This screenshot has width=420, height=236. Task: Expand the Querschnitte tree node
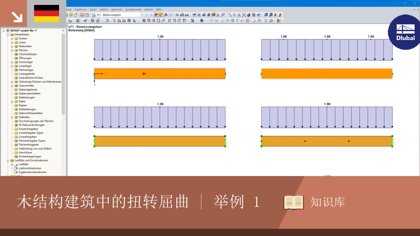point(12,86)
